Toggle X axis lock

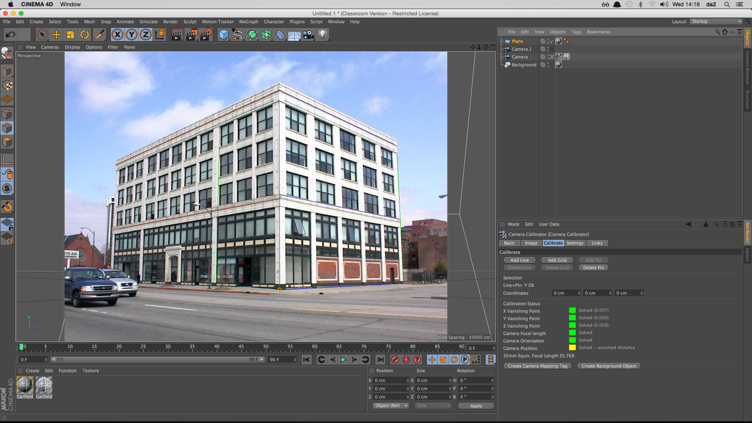tap(117, 35)
